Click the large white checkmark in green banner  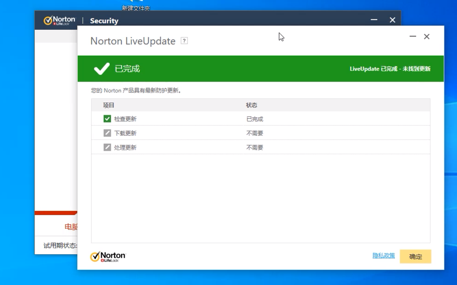point(102,69)
